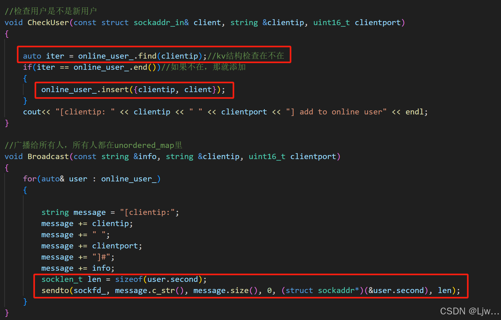The width and height of the screenshot is (501, 320).
Task: Click the Broadcast function name
Action: 48,157
